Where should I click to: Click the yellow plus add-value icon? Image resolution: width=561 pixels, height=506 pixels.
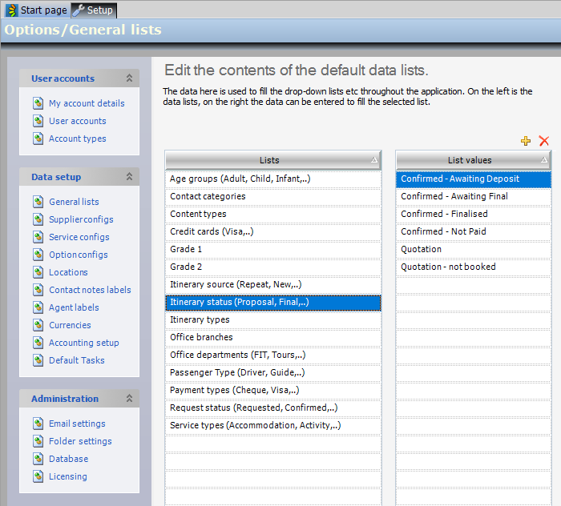[x=526, y=141]
